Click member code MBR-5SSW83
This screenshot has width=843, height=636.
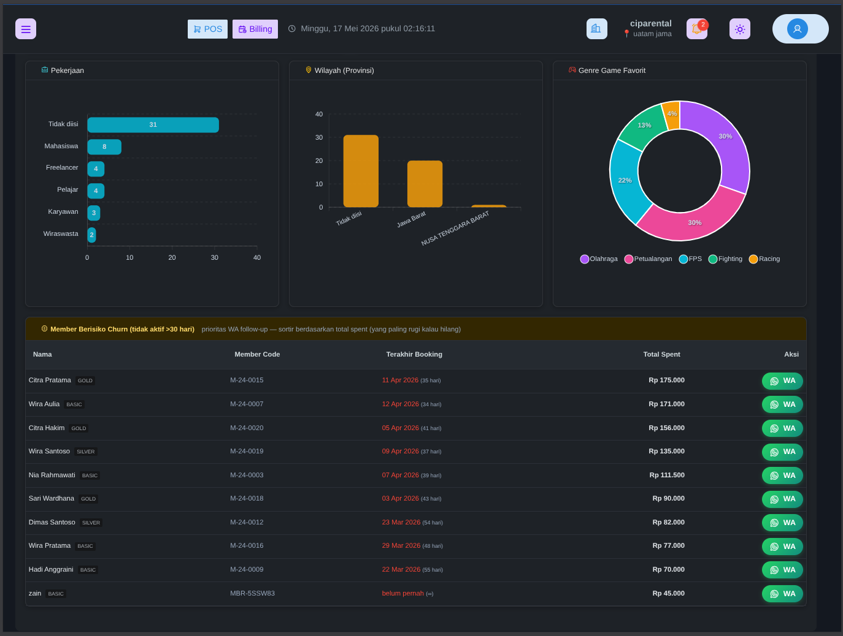tap(252, 593)
